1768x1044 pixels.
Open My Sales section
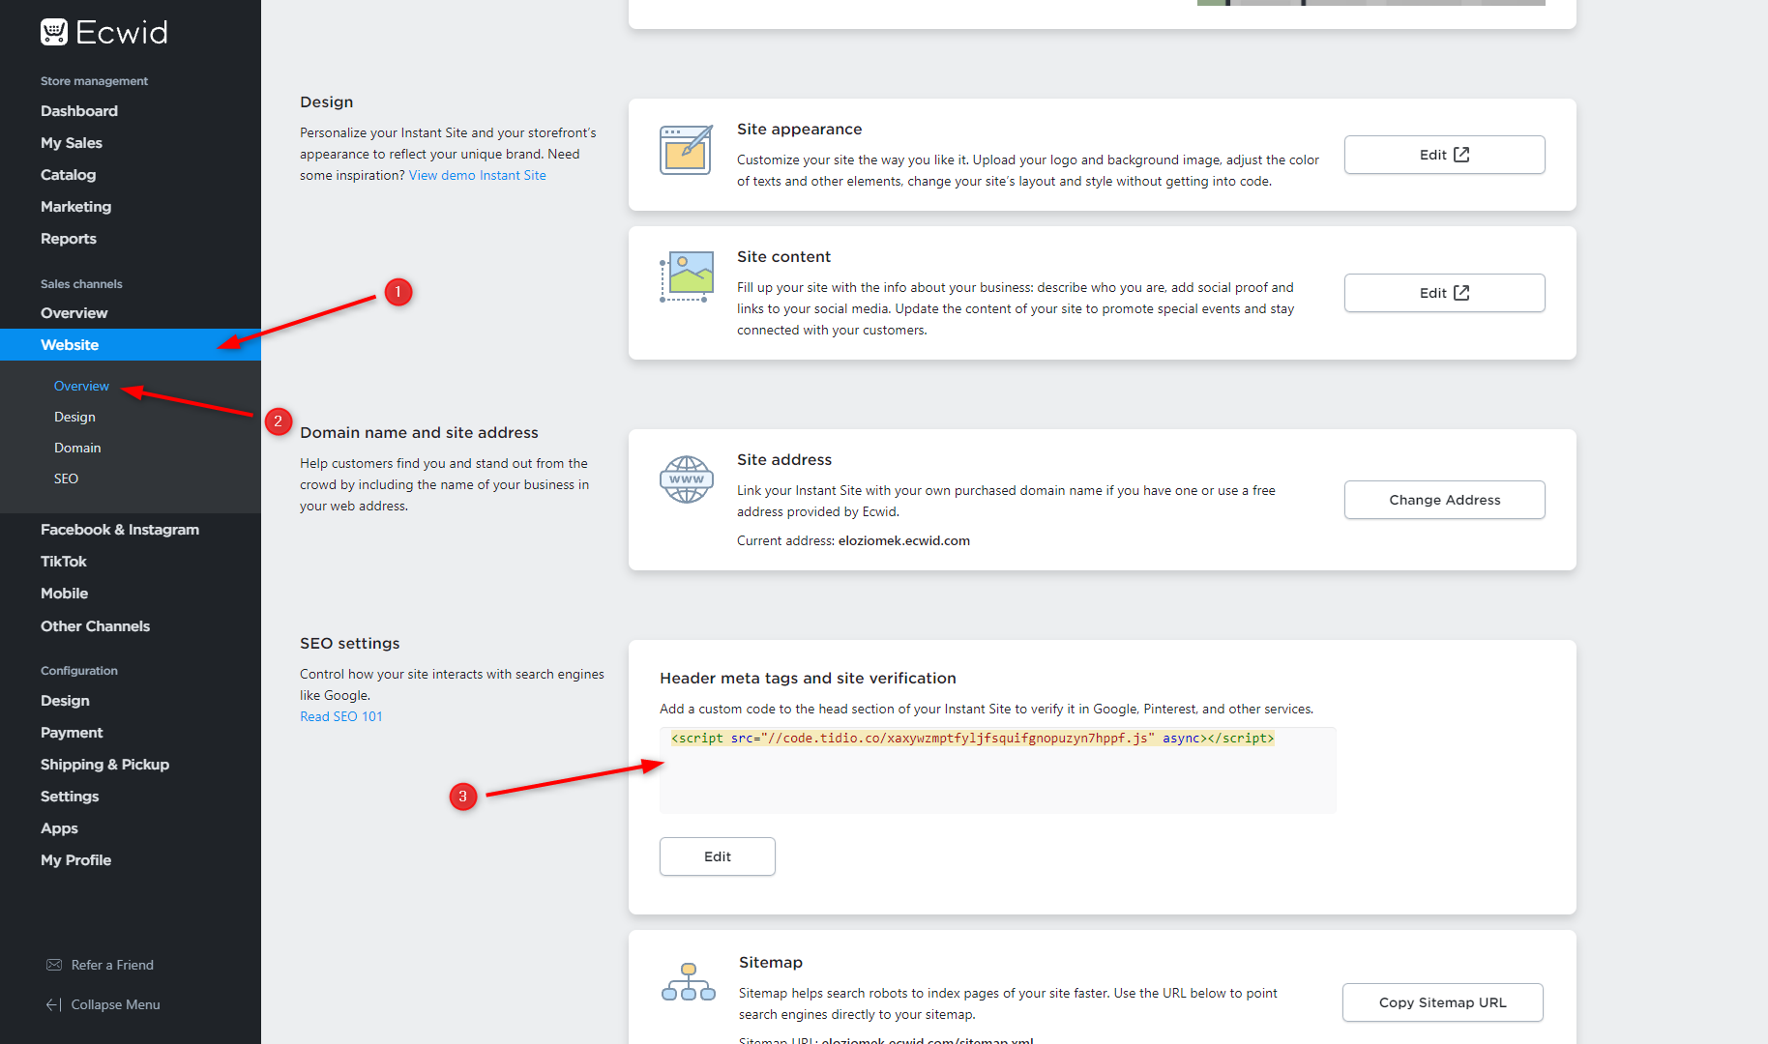click(x=72, y=143)
